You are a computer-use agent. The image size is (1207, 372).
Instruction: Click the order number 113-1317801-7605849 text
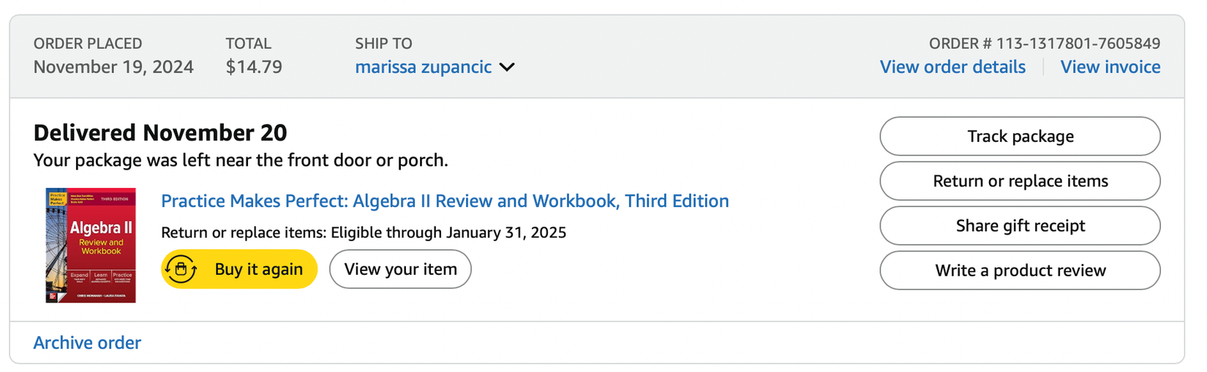click(x=1044, y=44)
